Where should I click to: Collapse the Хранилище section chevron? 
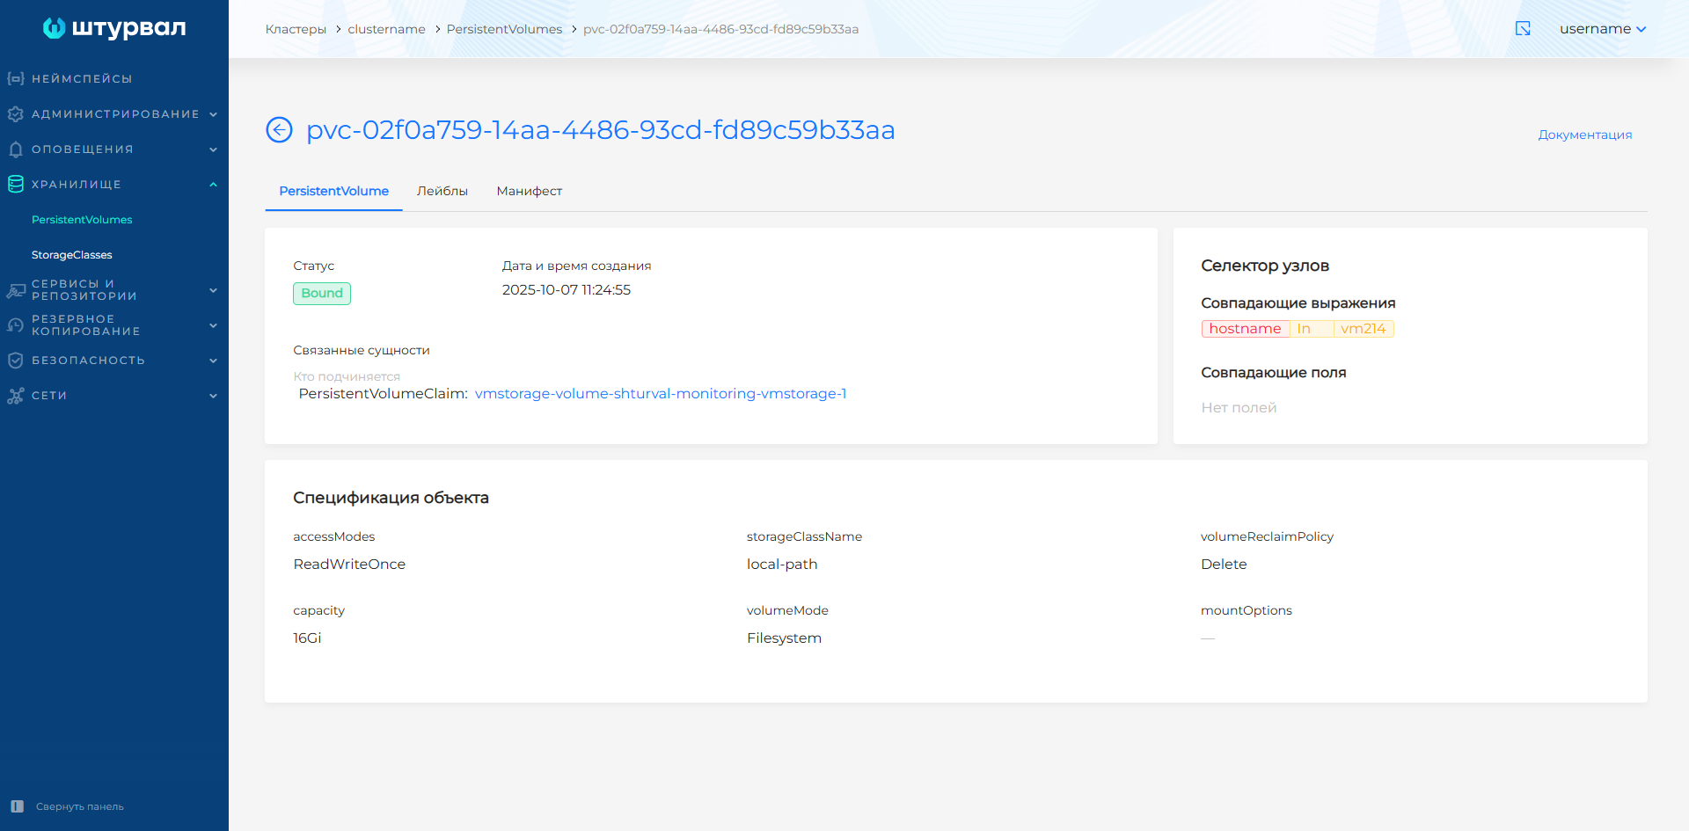tap(213, 185)
